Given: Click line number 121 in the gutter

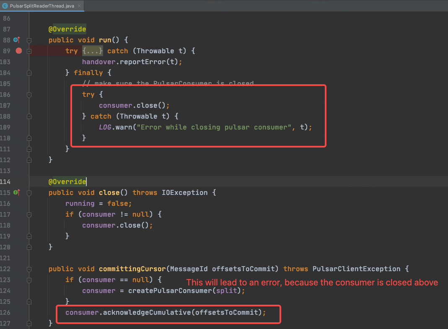Looking at the screenshot, I should pos(5,258).
